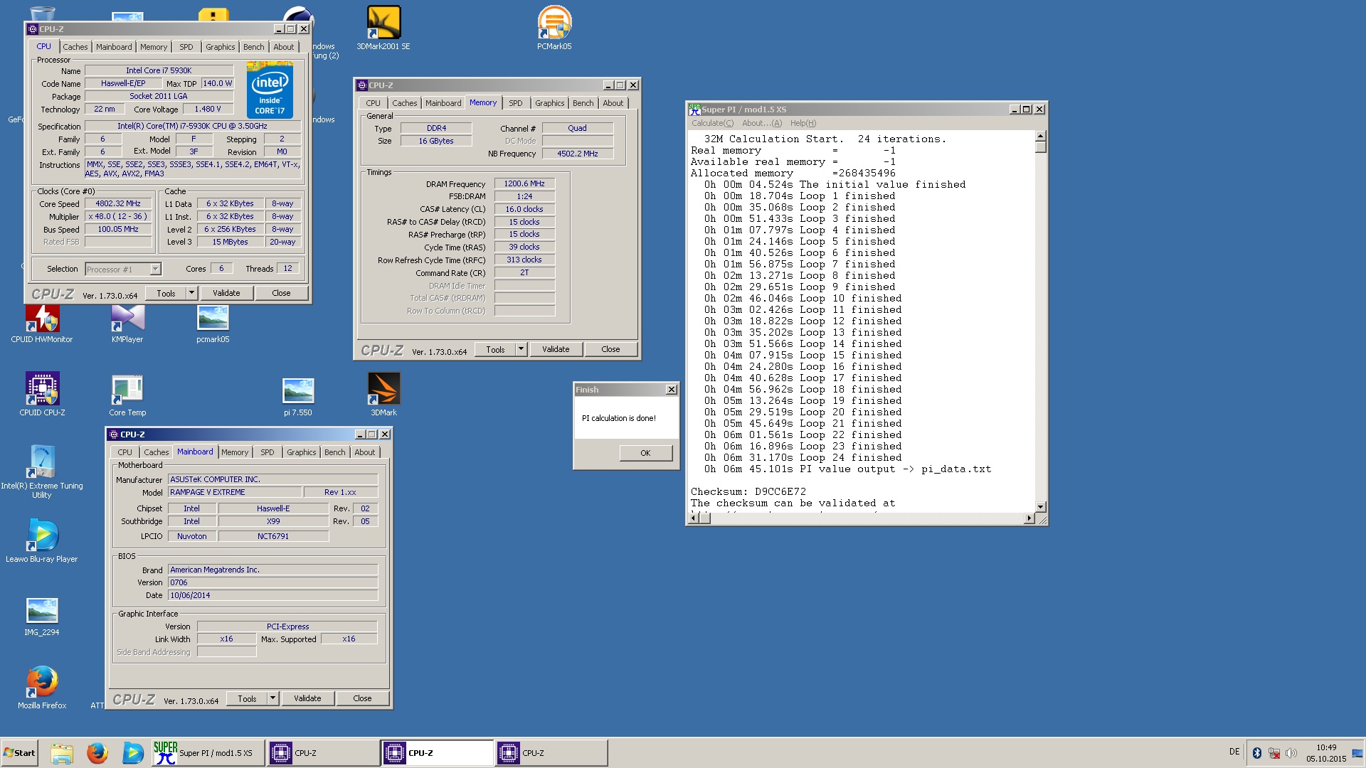Open SPD tab in the Memory window
Image resolution: width=1366 pixels, height=768 pixels.
516,103
